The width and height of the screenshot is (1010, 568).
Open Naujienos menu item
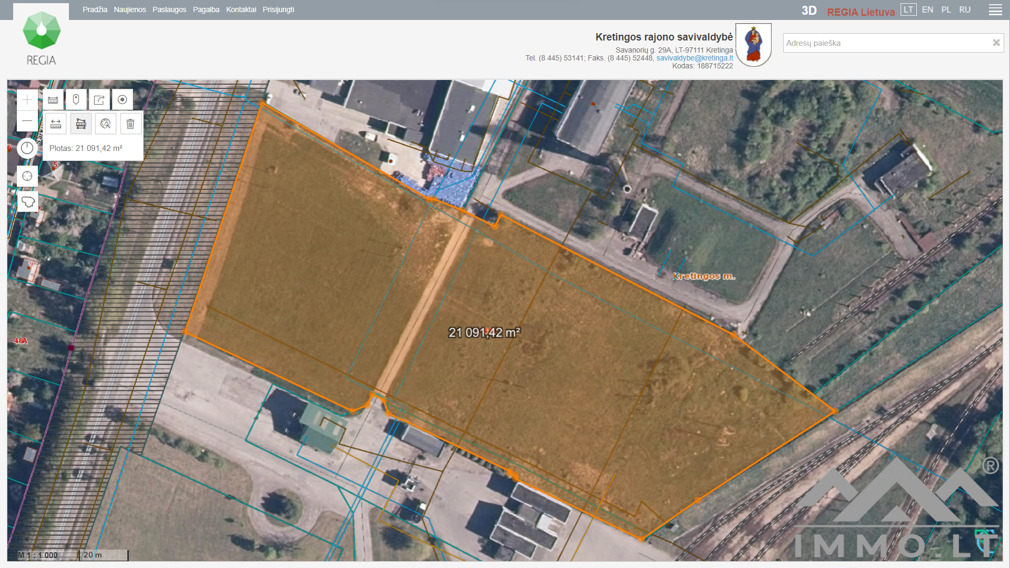coord(130,9)
